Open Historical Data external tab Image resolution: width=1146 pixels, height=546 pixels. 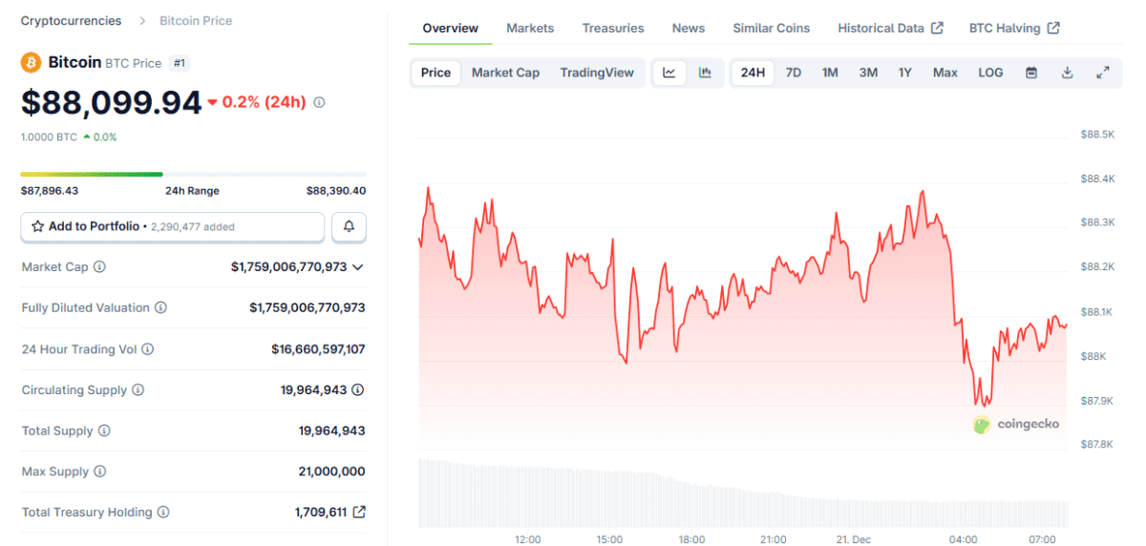click(x=890, y=28)
